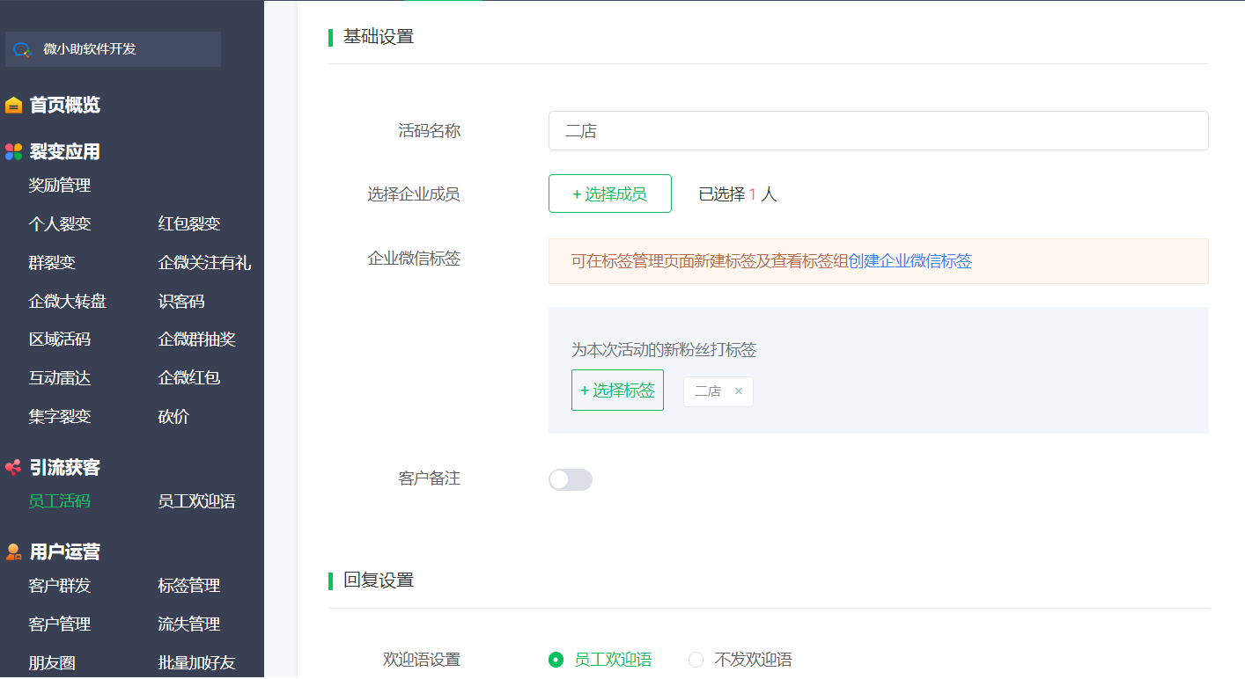Open 奖励管理 menu item
The image size is (1245, 679).
[x=59, y=186]
